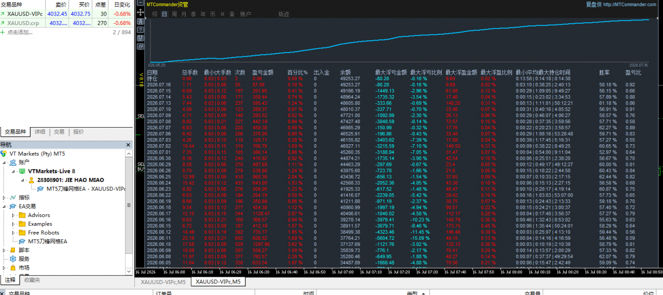The image size is (663, 295).
Task: Switch to the 收藏夹 favorites tab
Action: 32,280
